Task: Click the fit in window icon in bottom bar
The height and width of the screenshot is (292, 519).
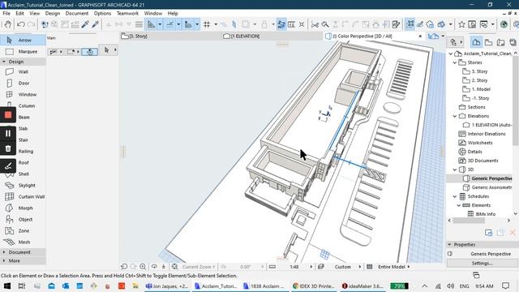Action: [174, 267]
